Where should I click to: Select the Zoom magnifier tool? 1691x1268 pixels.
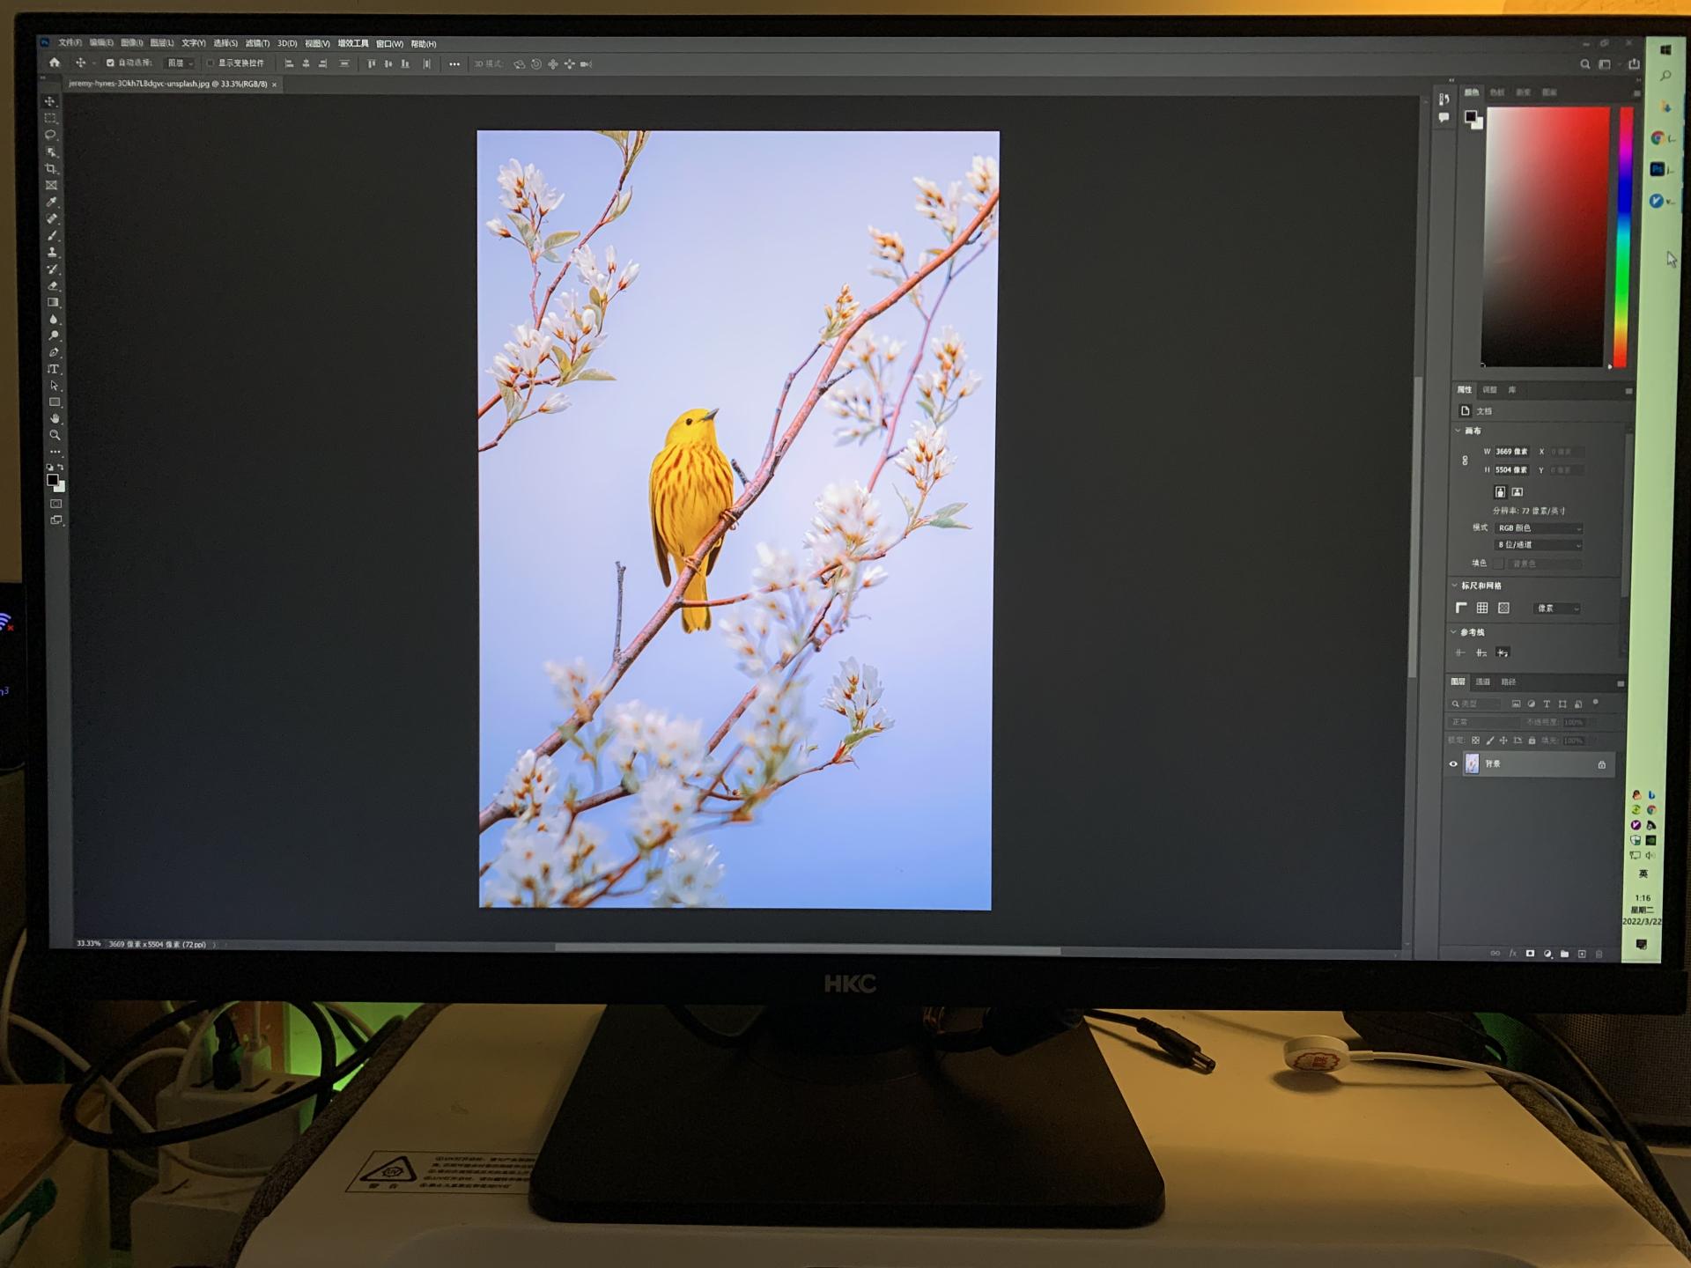(x=55, y=435)
